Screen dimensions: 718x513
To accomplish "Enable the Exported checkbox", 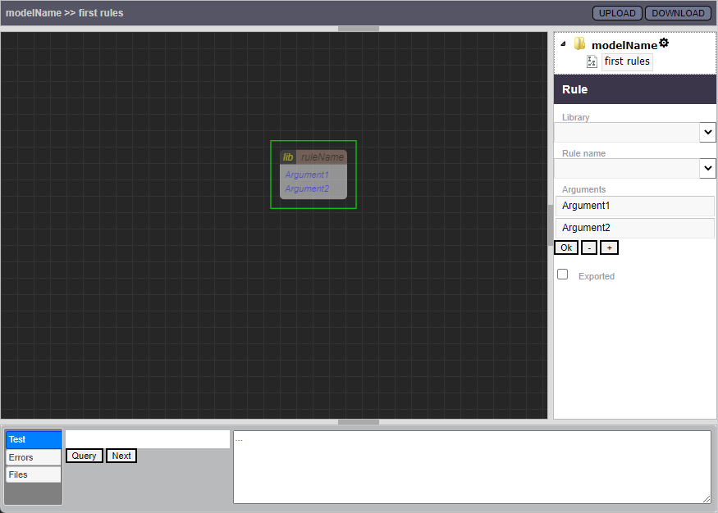I will (563, 275).
